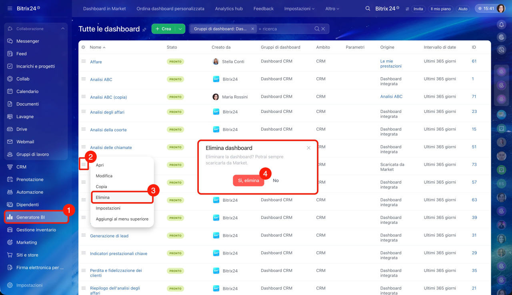
Task: Clear the search filter with X icon
Action: pyautogui.click(x=323, y=29)
